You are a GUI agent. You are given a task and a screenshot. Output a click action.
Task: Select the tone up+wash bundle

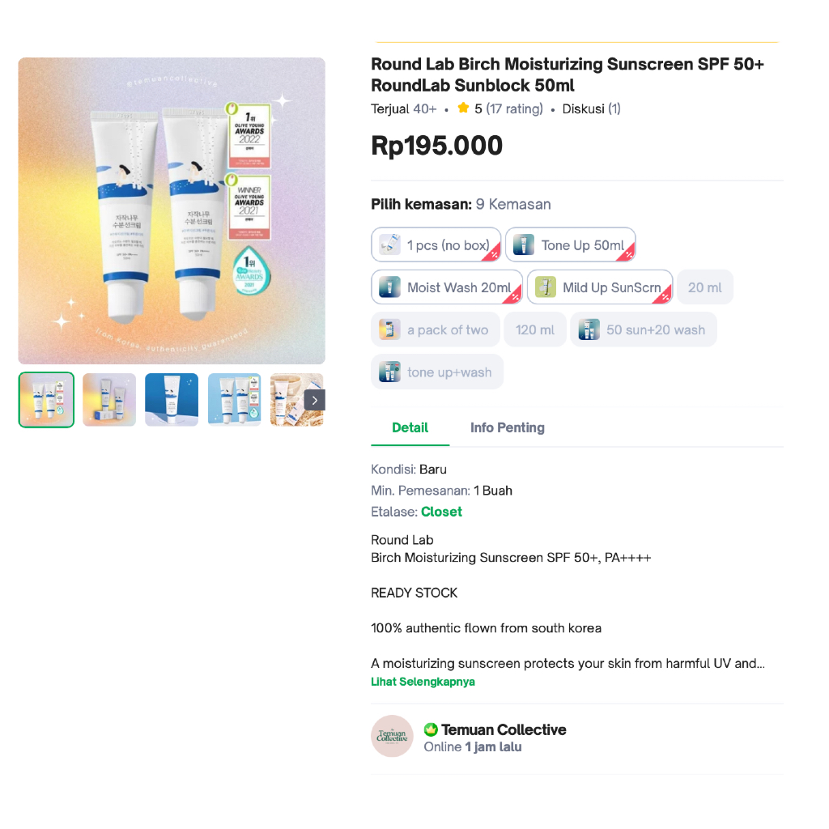click(437, 372)
